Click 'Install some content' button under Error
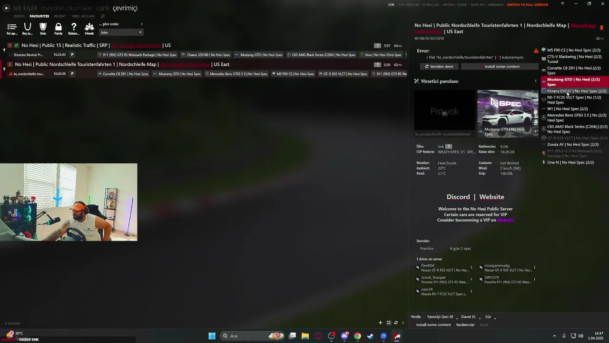Viewport: 609px width, 343px height. [499, 67]
